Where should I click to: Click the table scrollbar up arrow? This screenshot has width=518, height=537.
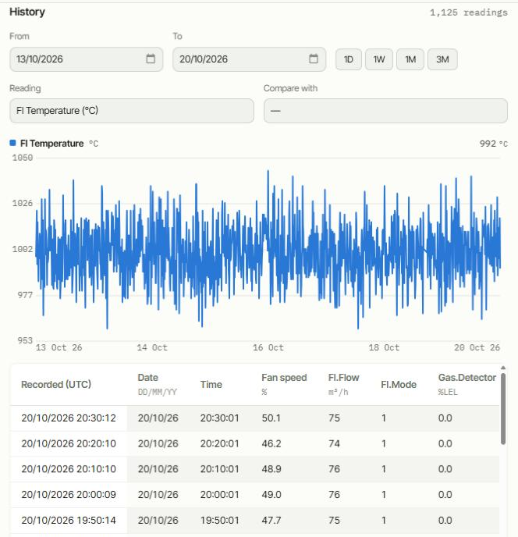[503, 368]
